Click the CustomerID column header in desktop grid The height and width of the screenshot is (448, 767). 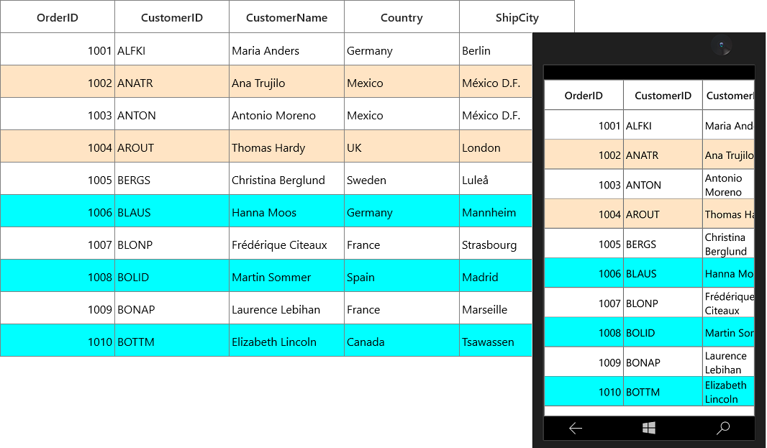172,17
